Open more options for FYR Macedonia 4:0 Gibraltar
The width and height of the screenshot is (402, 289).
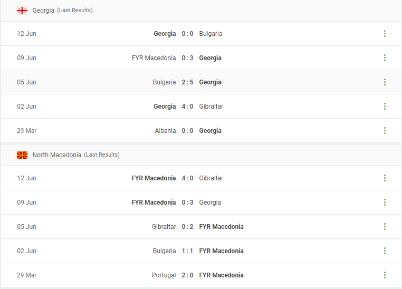[385, 178]
